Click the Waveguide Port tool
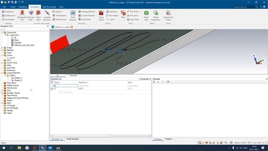 tap(22, 16)
